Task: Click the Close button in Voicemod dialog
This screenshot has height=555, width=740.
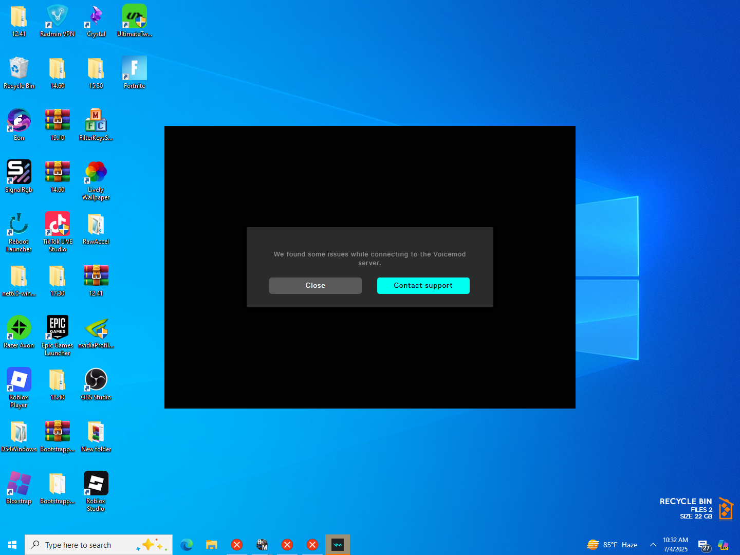Action: tap(315, 286)
